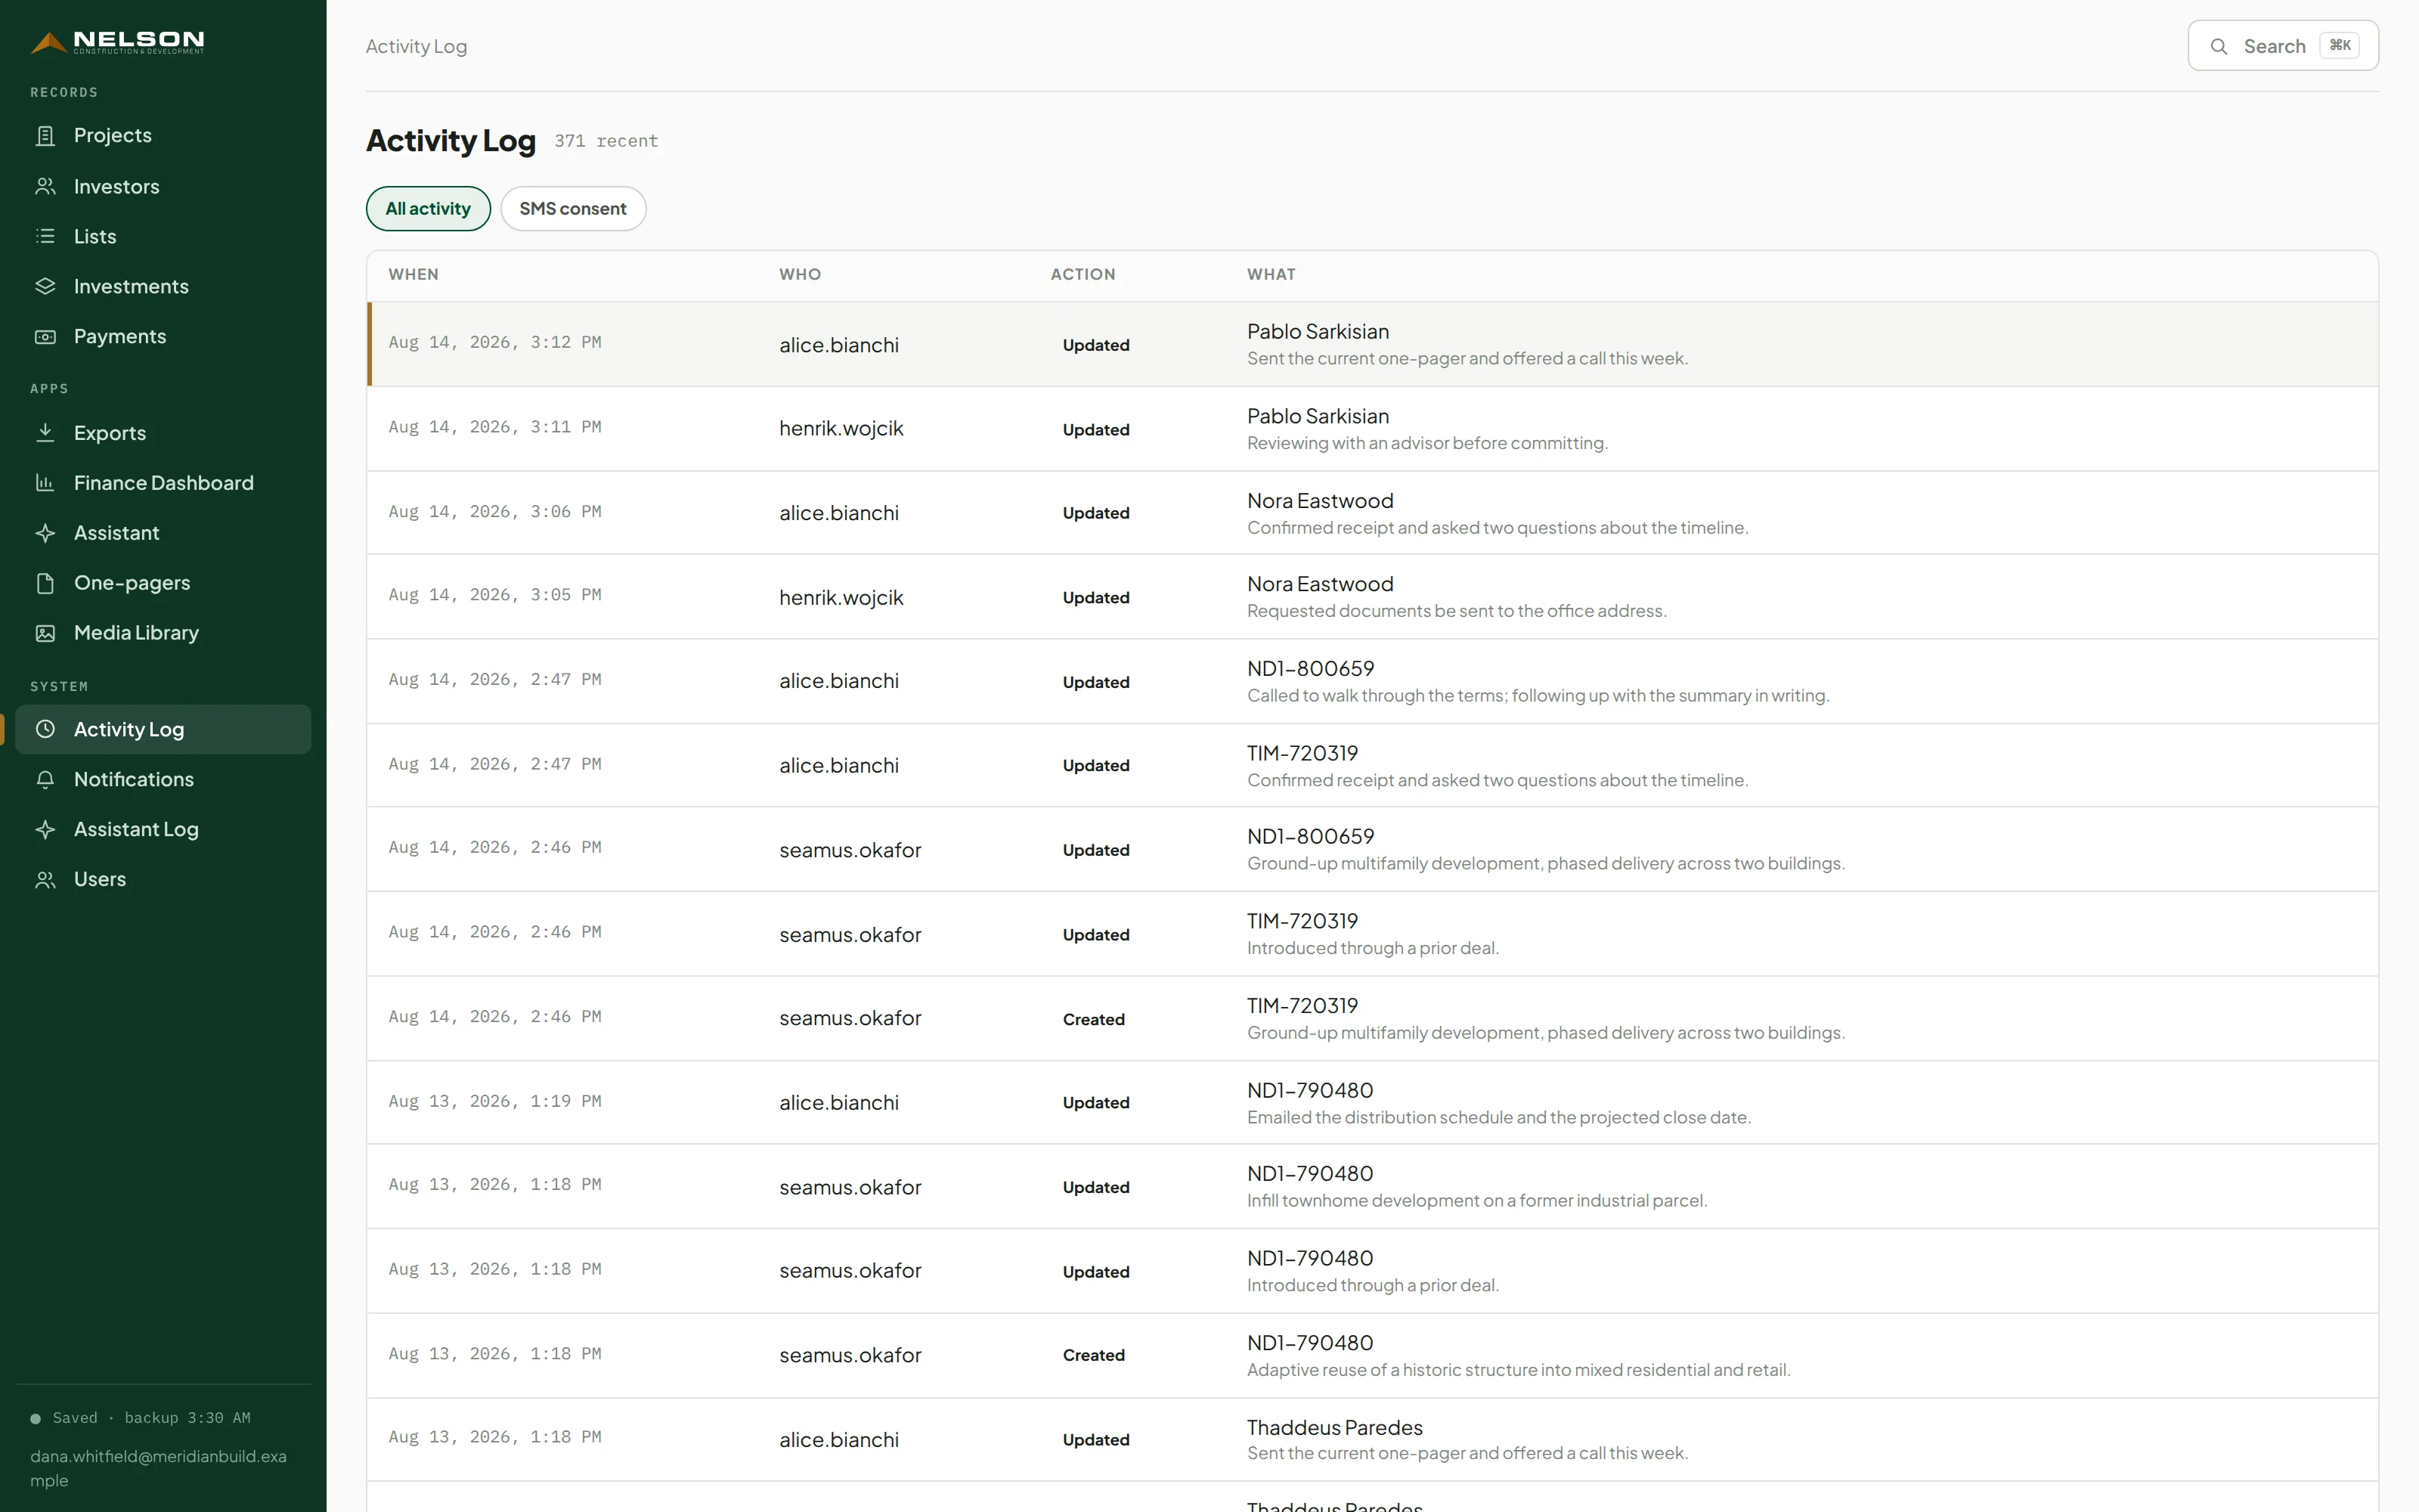Open Projects from the sidebar menu
The height and width of the screenshot is (1512, 2419).
pyautogui.click(x=163, y=135)
